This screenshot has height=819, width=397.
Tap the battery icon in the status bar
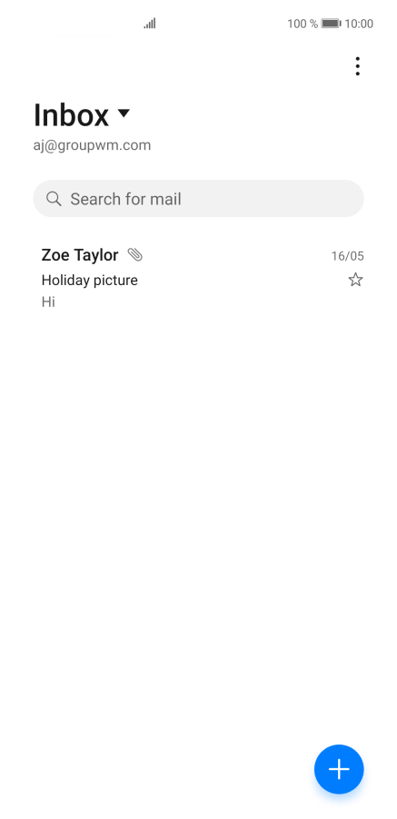click(x=331, y=24)
